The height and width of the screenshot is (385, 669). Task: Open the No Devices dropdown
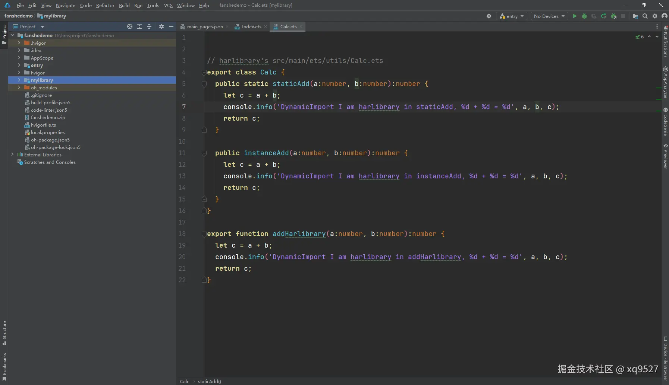[549, 16]
